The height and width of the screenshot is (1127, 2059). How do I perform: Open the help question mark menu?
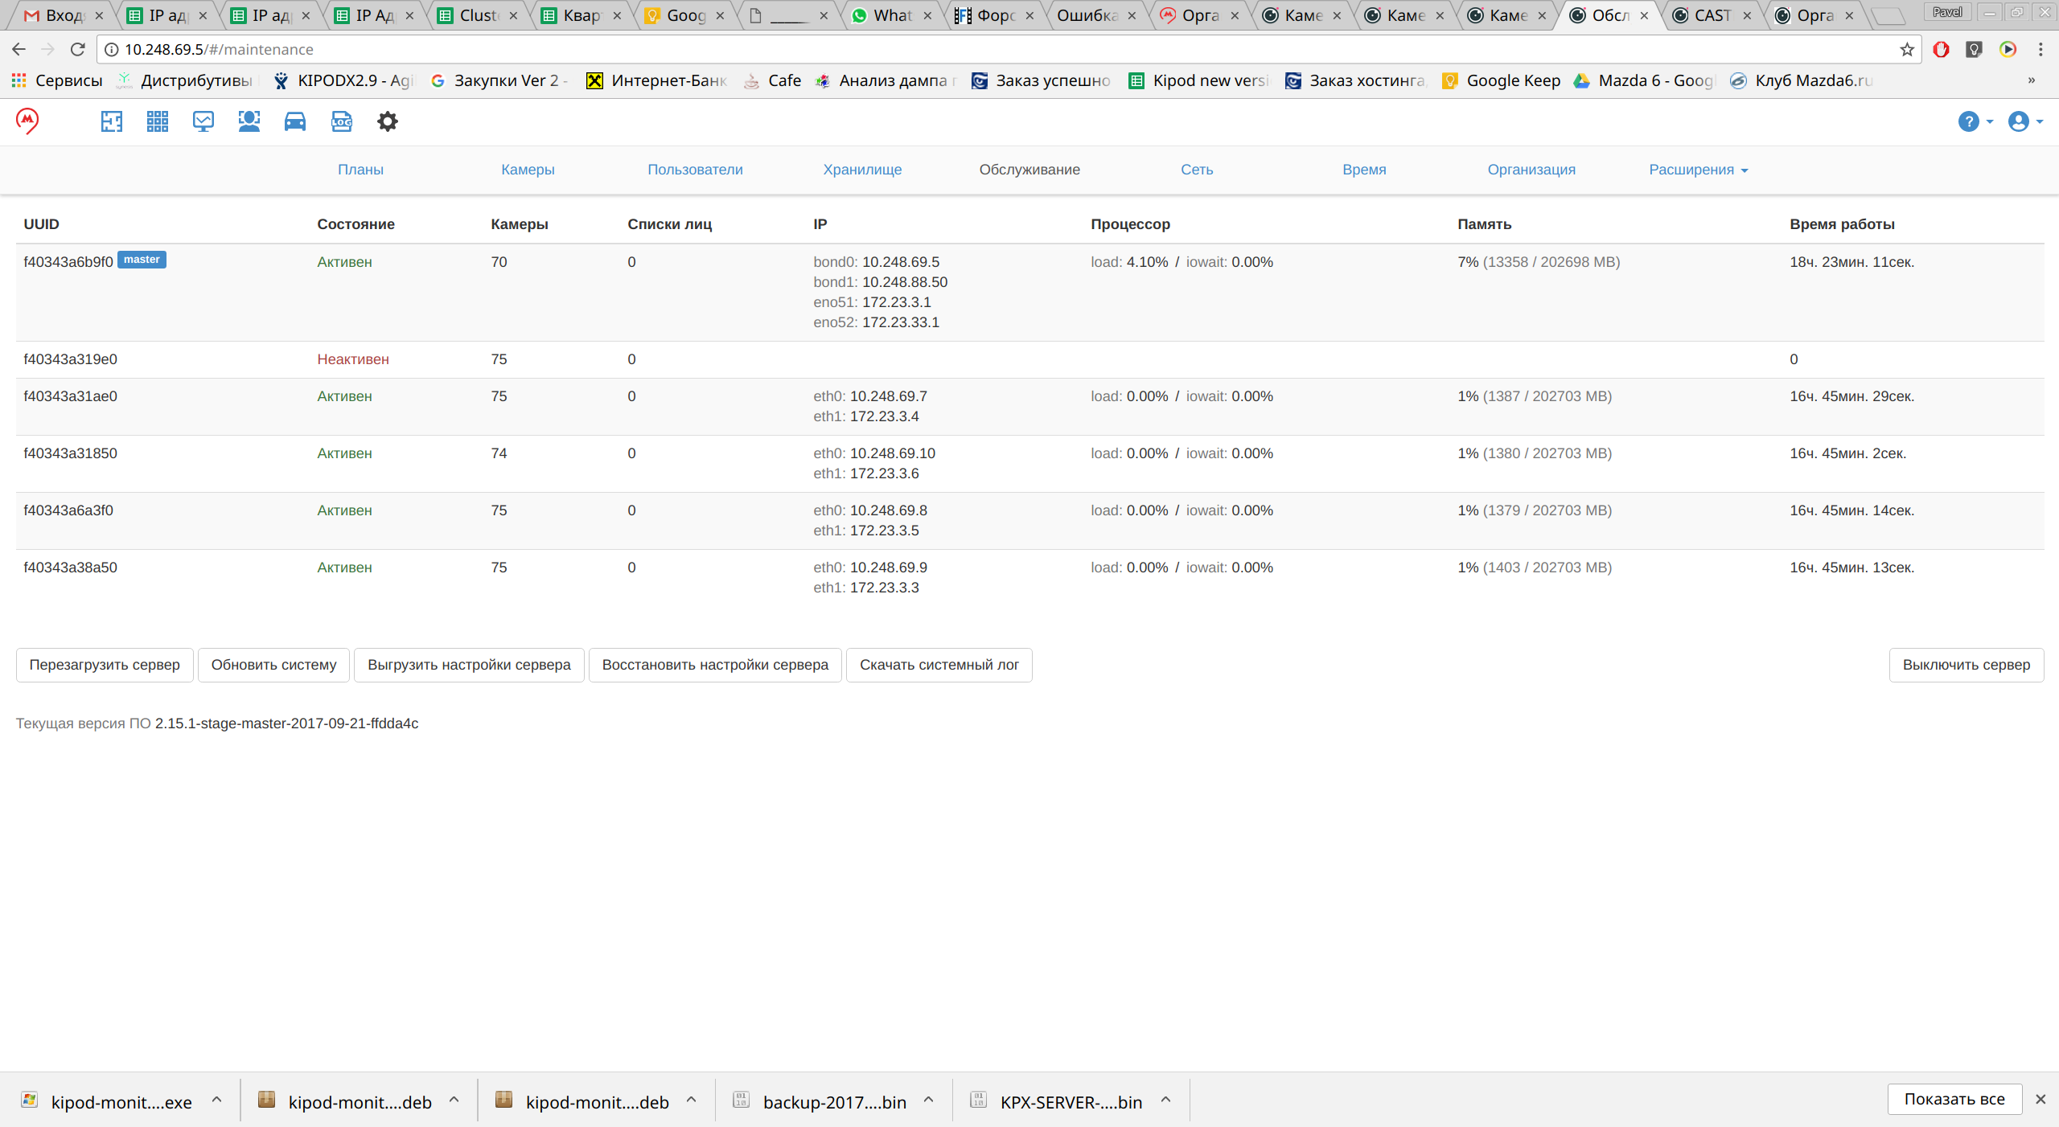pyautogui.click(x=1975, y=121)
